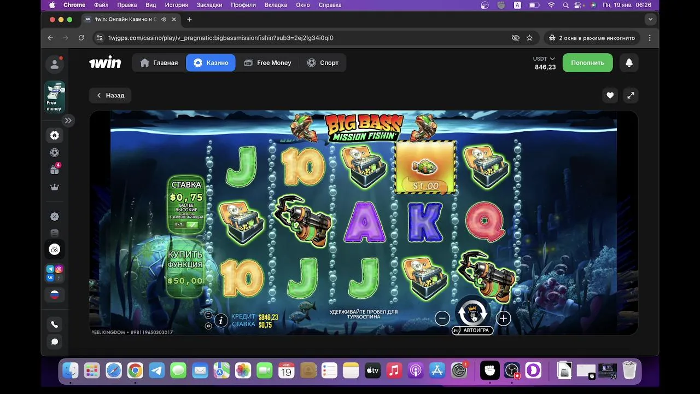Add game to favorites with heart icon
The width and height of the screenshot is (700, 394).
click(610, 95)
